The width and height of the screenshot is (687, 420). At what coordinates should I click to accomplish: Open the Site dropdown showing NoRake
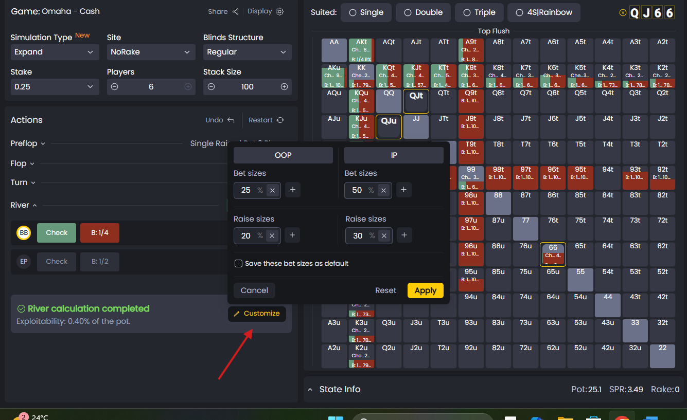151,52
